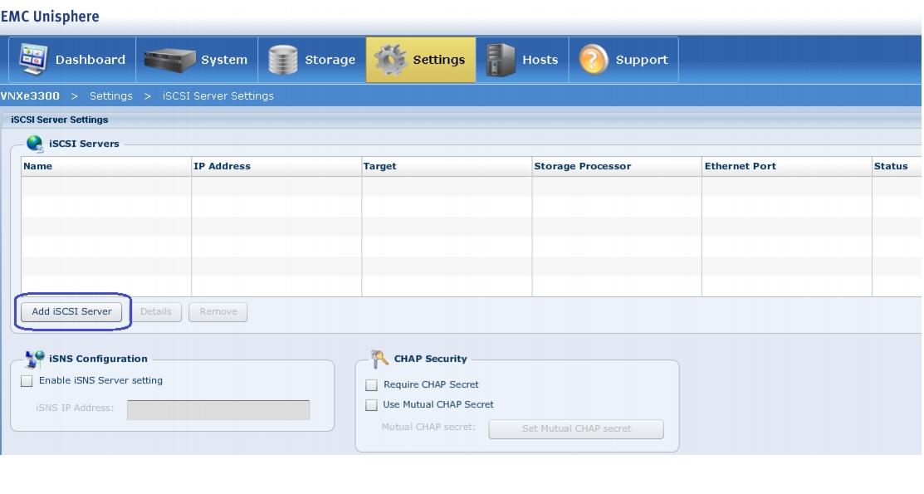Sort table by IP Address column
This screenshot has width=924, height=494.
click(276, 166)
